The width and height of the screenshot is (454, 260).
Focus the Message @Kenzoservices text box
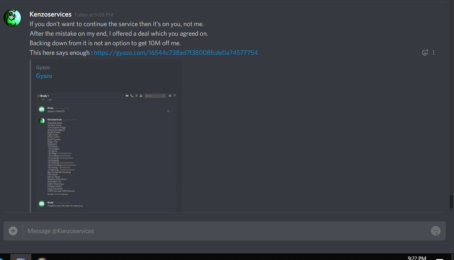point(226,231)
